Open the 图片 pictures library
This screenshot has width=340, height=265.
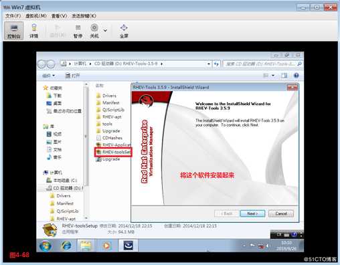coord(54,142)
